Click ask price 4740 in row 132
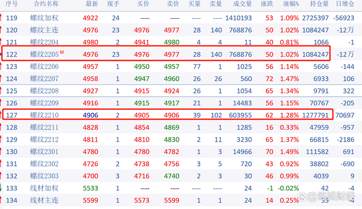Image resolution: width=362 pixels, height=209 pixels. [x=171, y=176]
